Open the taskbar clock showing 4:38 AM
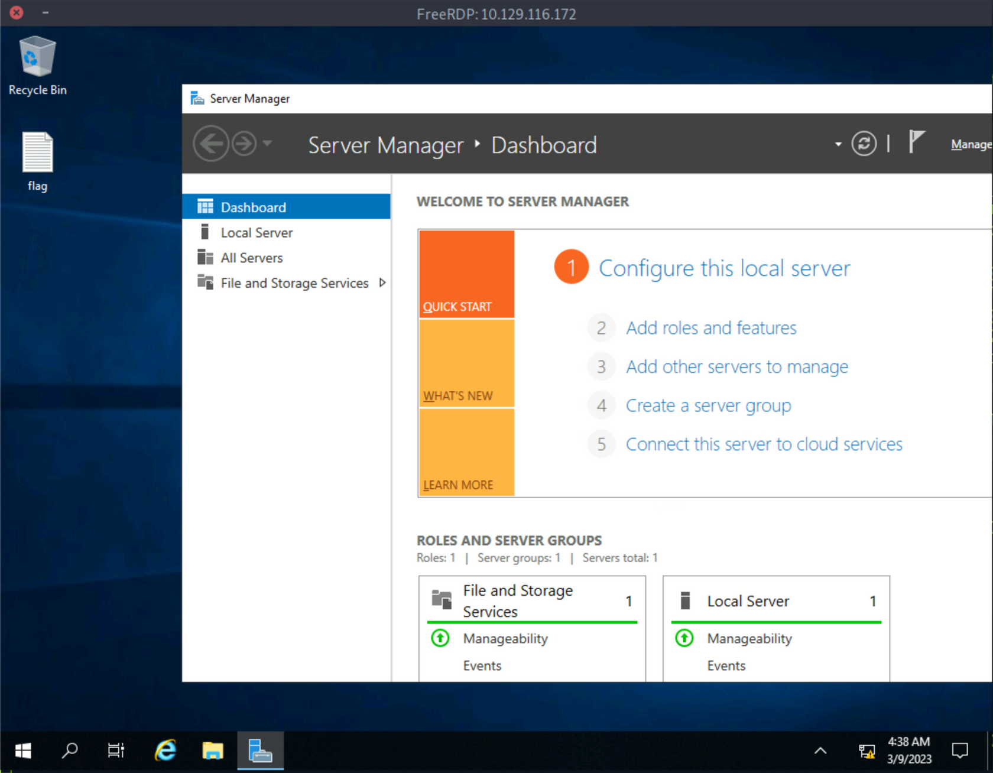 909,751
